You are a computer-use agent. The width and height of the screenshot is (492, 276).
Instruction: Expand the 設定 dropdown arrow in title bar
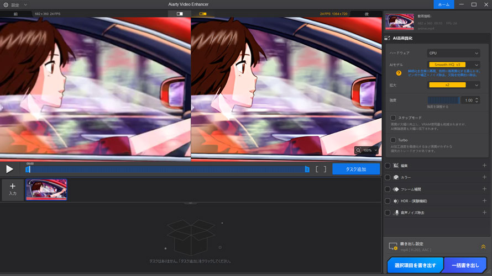tap(25, 5)
